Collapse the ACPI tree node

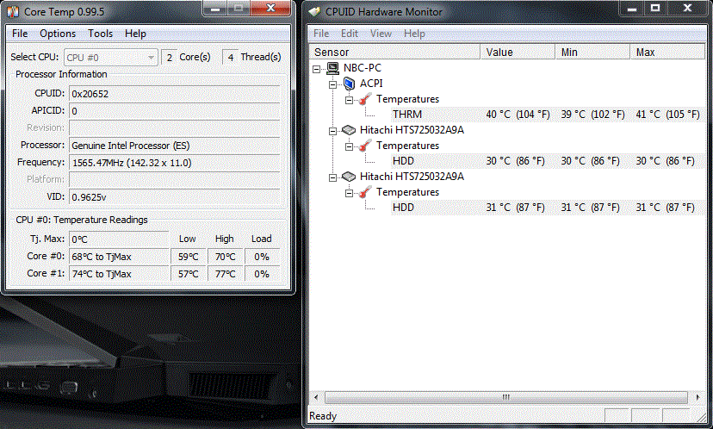[333, 84]
